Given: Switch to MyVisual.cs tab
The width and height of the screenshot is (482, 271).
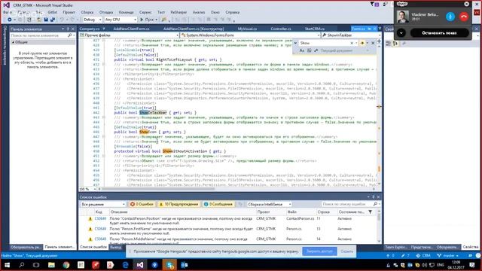Looking at the screenshot, I should click(x=247, y=29).
